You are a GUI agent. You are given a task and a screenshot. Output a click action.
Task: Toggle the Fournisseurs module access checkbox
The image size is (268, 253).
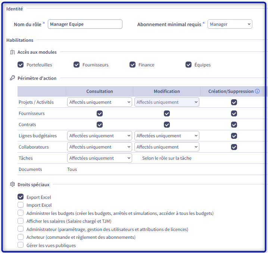coord(77,65)
